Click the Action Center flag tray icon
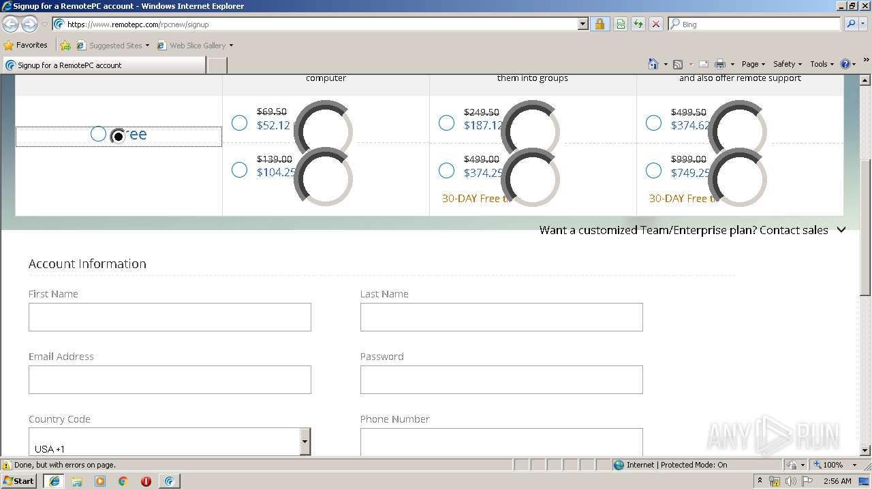The width and height of the screenshot is (872, 490). [807, 481]
